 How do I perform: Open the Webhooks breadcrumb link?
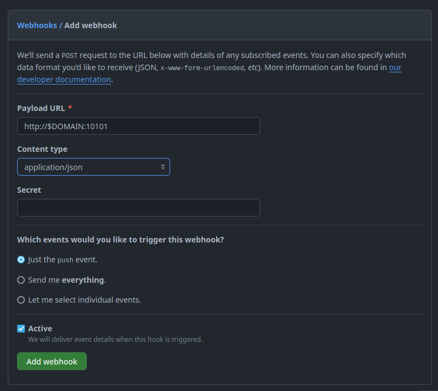(x=37, y=25)
